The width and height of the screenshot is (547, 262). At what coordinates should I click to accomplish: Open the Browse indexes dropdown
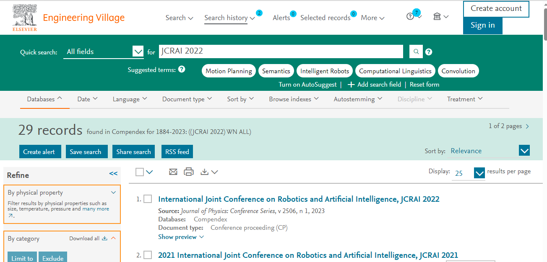tap(294, 99)
